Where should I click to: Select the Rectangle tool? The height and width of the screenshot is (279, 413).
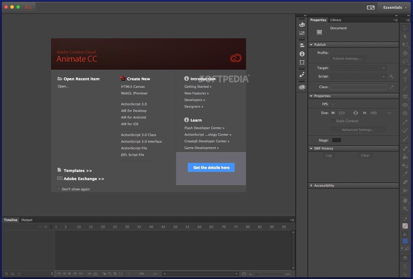[405, 97]
